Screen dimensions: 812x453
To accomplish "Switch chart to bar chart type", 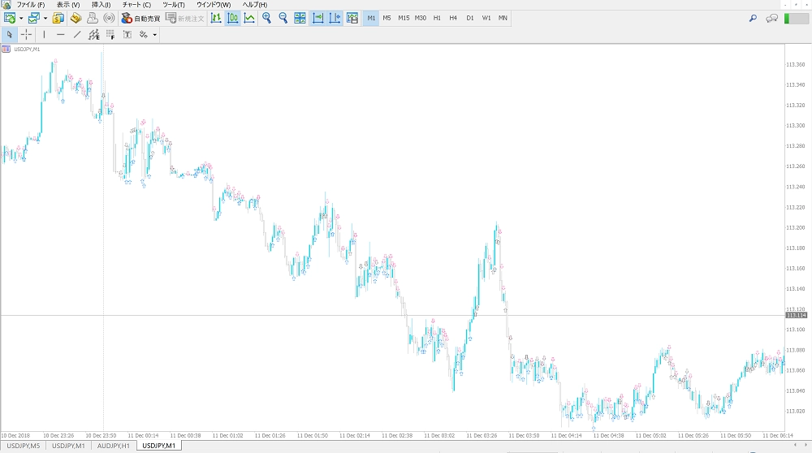I will coord(216,18).
